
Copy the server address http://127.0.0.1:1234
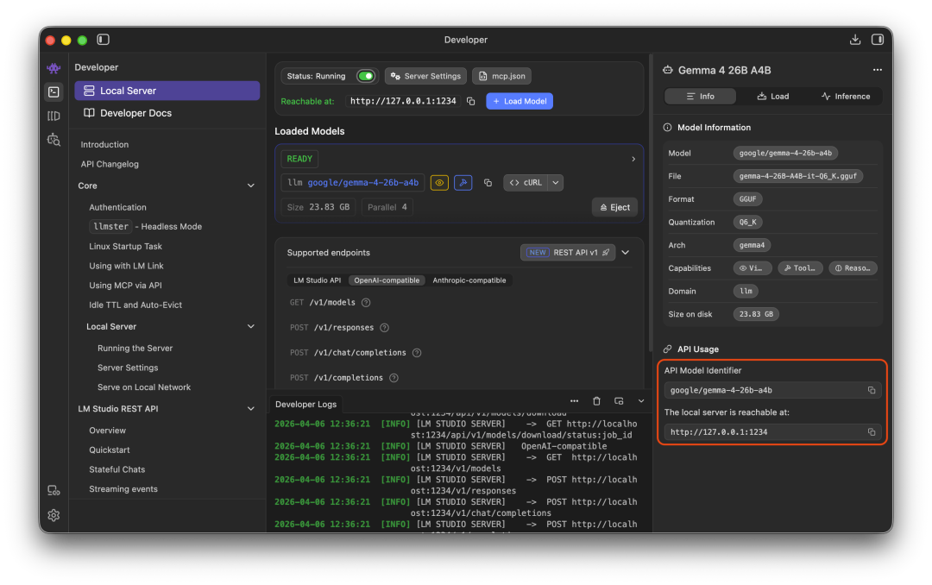click(x=872, y=432)
